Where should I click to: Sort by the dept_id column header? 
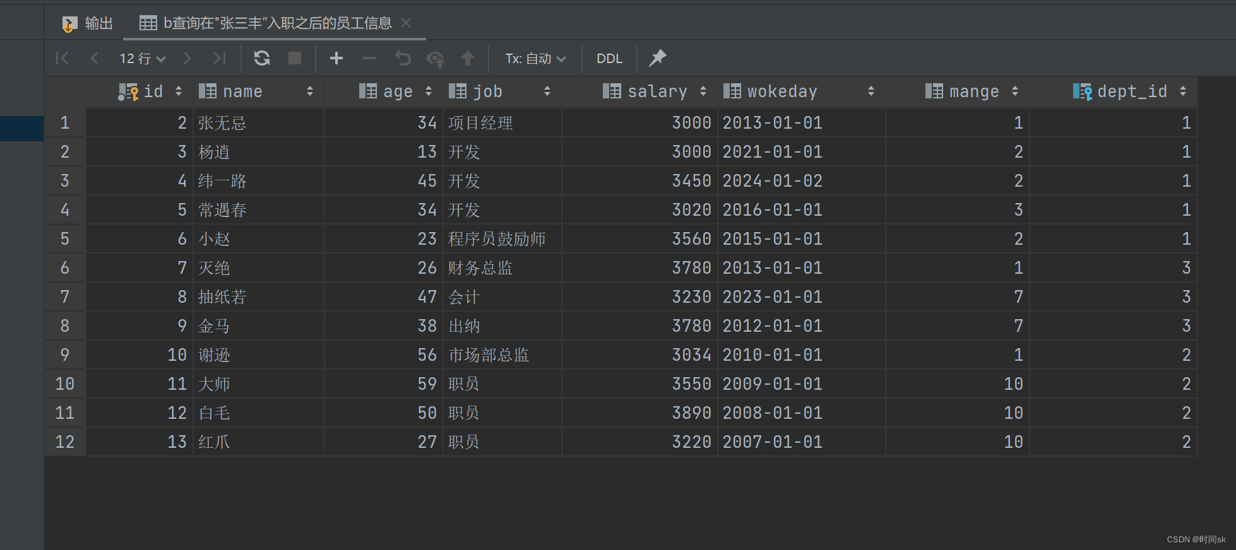pyautogui.click(x=1114, y=91)
